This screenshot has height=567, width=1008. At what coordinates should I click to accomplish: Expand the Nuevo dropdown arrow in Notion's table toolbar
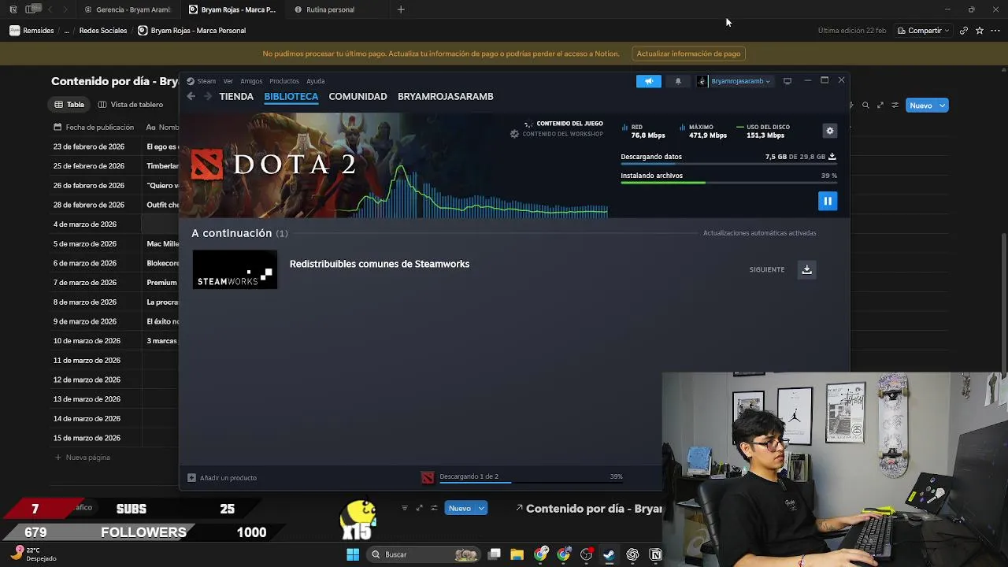(x=942, y=106)
